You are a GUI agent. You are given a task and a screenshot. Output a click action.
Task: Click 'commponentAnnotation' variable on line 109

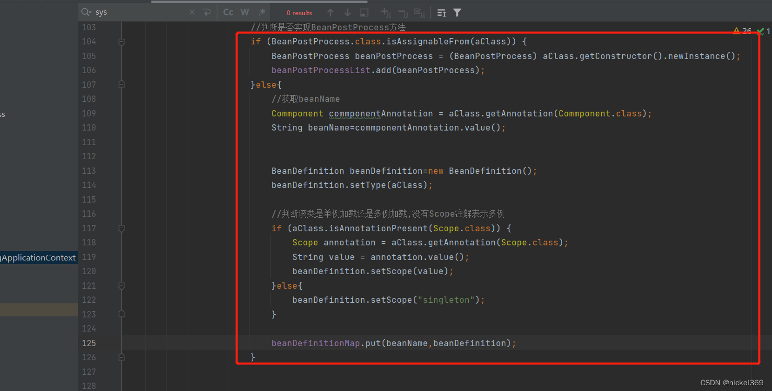(381, 113)
